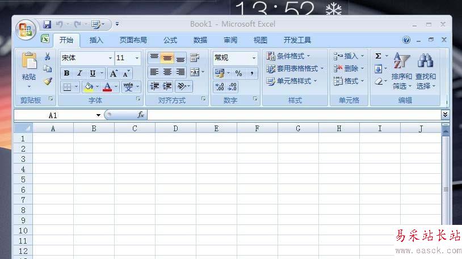
Task: Click 删除 in the cells group
Action: pyautogui.click(x=348, y=68)
